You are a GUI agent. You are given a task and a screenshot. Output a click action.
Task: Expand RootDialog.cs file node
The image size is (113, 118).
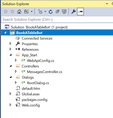point(16,82)
